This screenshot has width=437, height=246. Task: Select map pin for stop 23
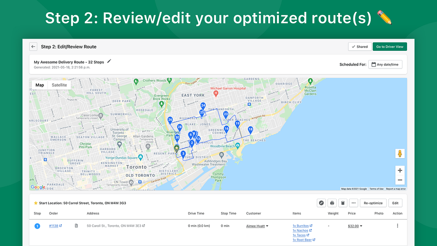tap(226, 115)
